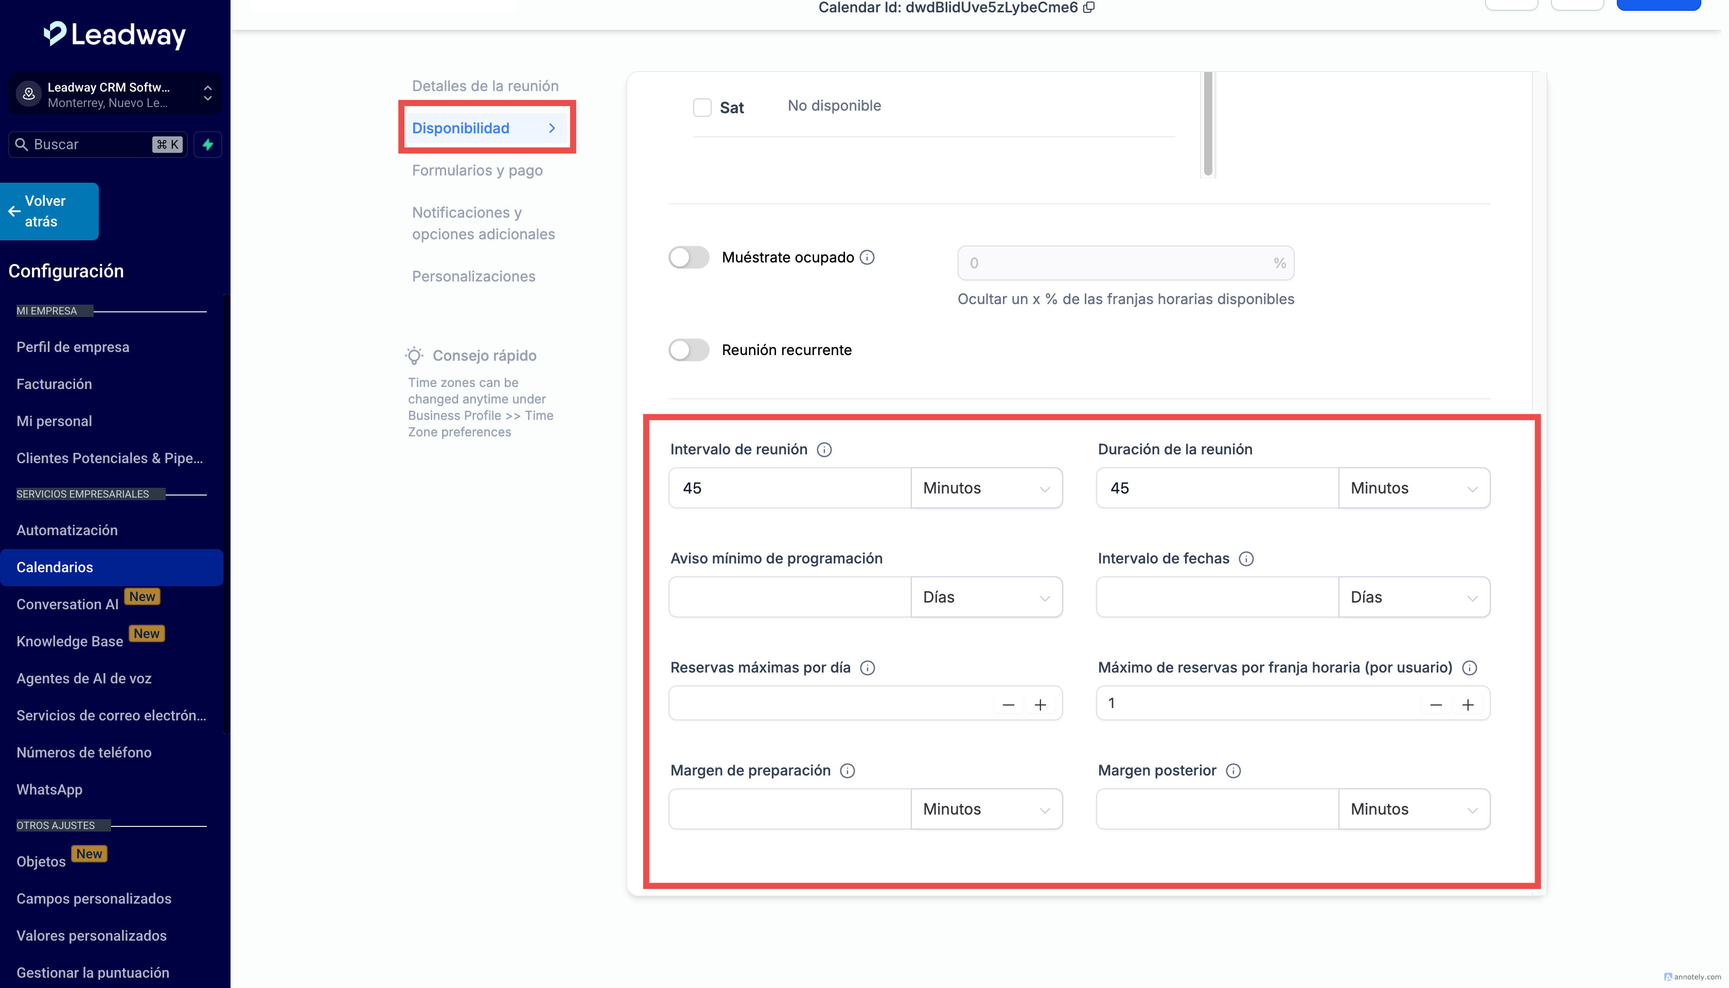The width and height of the screenshot is (1729, 988).
Task: Click plus stepper for Reservas máximas por día
Action: (1039, 704)
